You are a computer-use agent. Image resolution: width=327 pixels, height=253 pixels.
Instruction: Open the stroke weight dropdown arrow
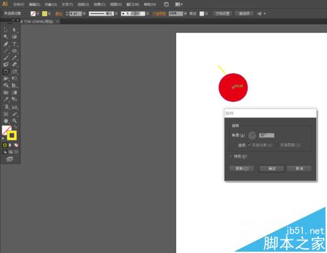pyautogui.click(x=84, y=14)
